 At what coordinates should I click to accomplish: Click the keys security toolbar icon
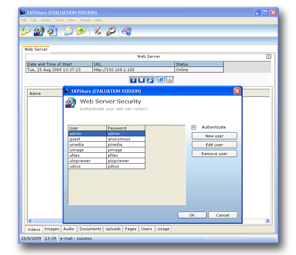pyautogui.click(x=111, y=31)
